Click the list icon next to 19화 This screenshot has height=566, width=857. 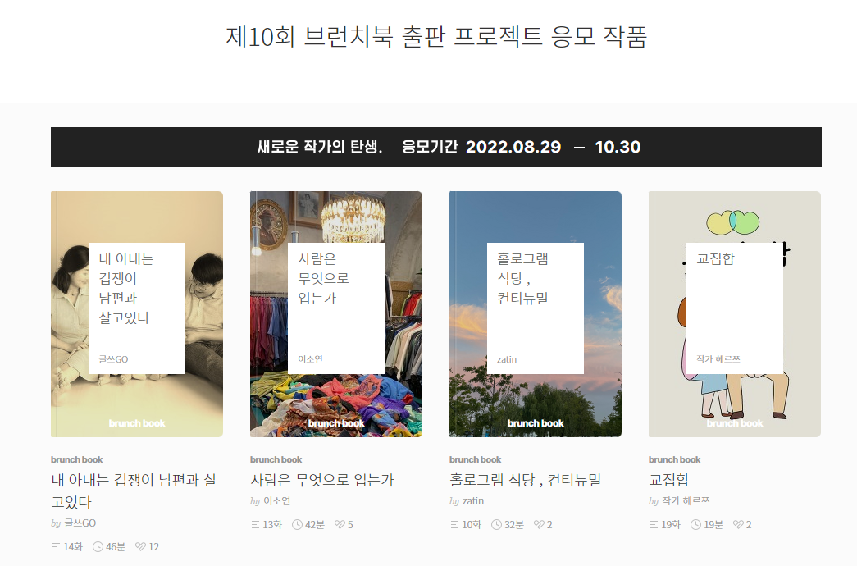tap(654, 524)
